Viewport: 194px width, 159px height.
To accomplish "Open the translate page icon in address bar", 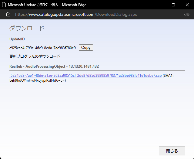I will pyautogui.click(x=187, y=14).
